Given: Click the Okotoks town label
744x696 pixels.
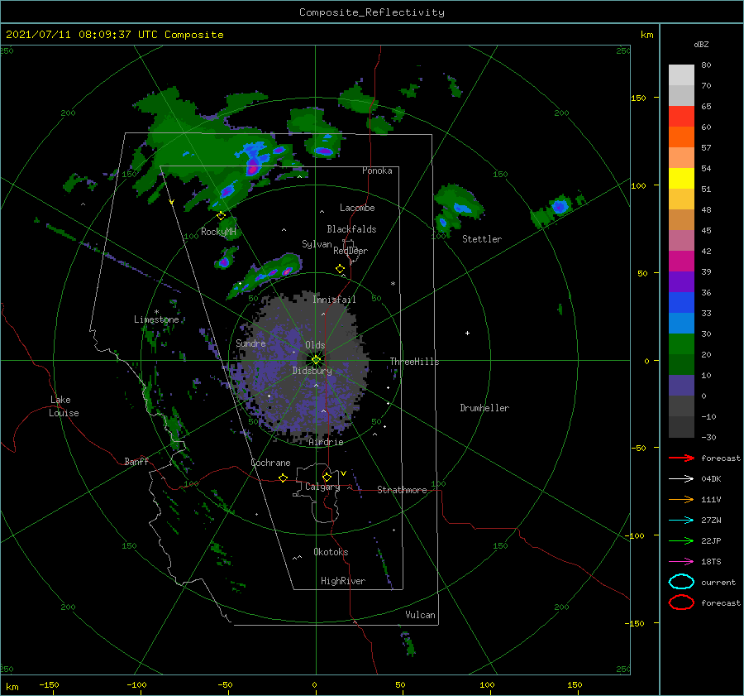Looking at the screenshot, I should point(331,552).
